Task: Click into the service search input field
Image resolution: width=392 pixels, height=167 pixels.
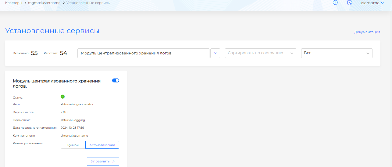Action: point(143,53)
